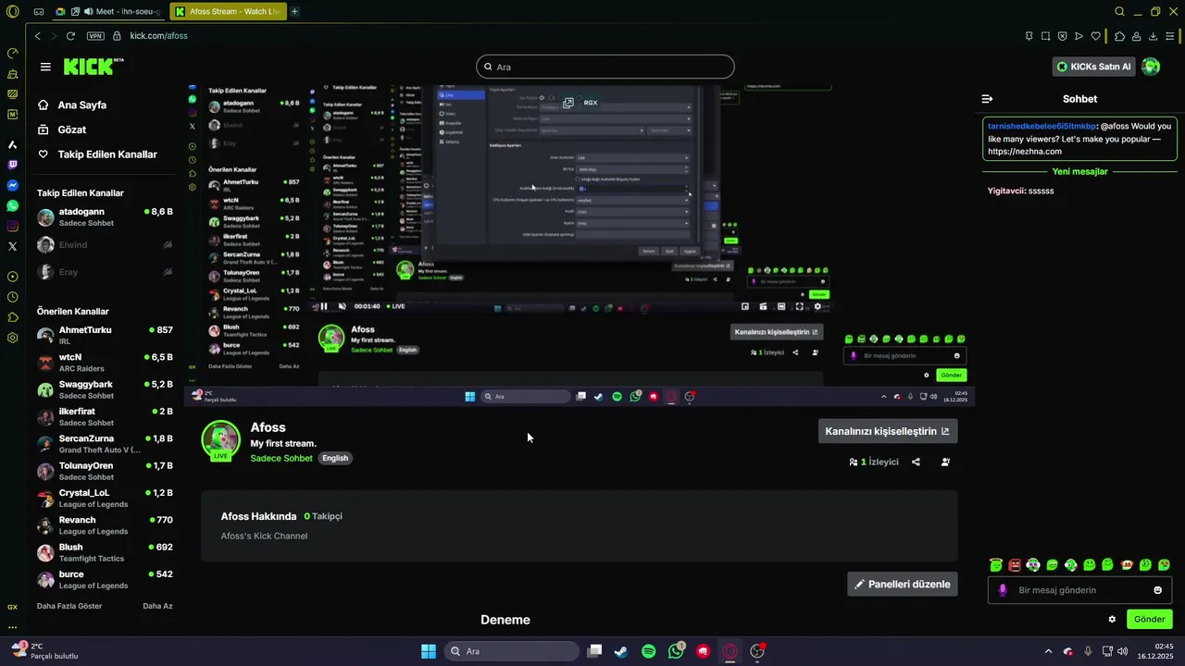Open the profile avatar menu
The image size is (1185, 666).
[1151, 67]
